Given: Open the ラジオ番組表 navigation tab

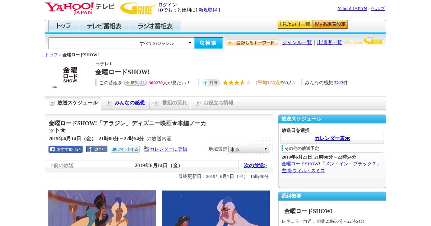Looking at the screenshot, I should click(x=155, y=26).
